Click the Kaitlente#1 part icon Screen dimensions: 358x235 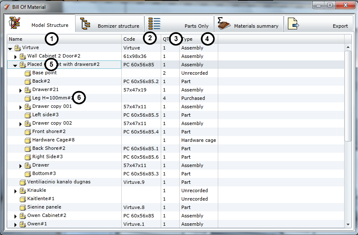pos(23,199)
